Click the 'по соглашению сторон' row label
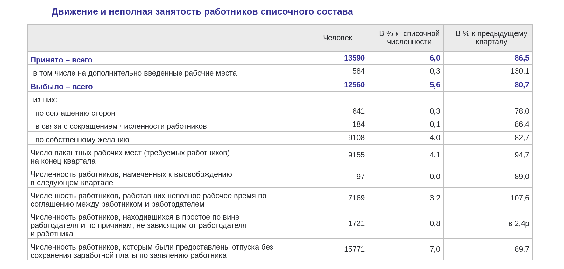Viewport: 564px width, 269px height. click(x=75, y=113)
